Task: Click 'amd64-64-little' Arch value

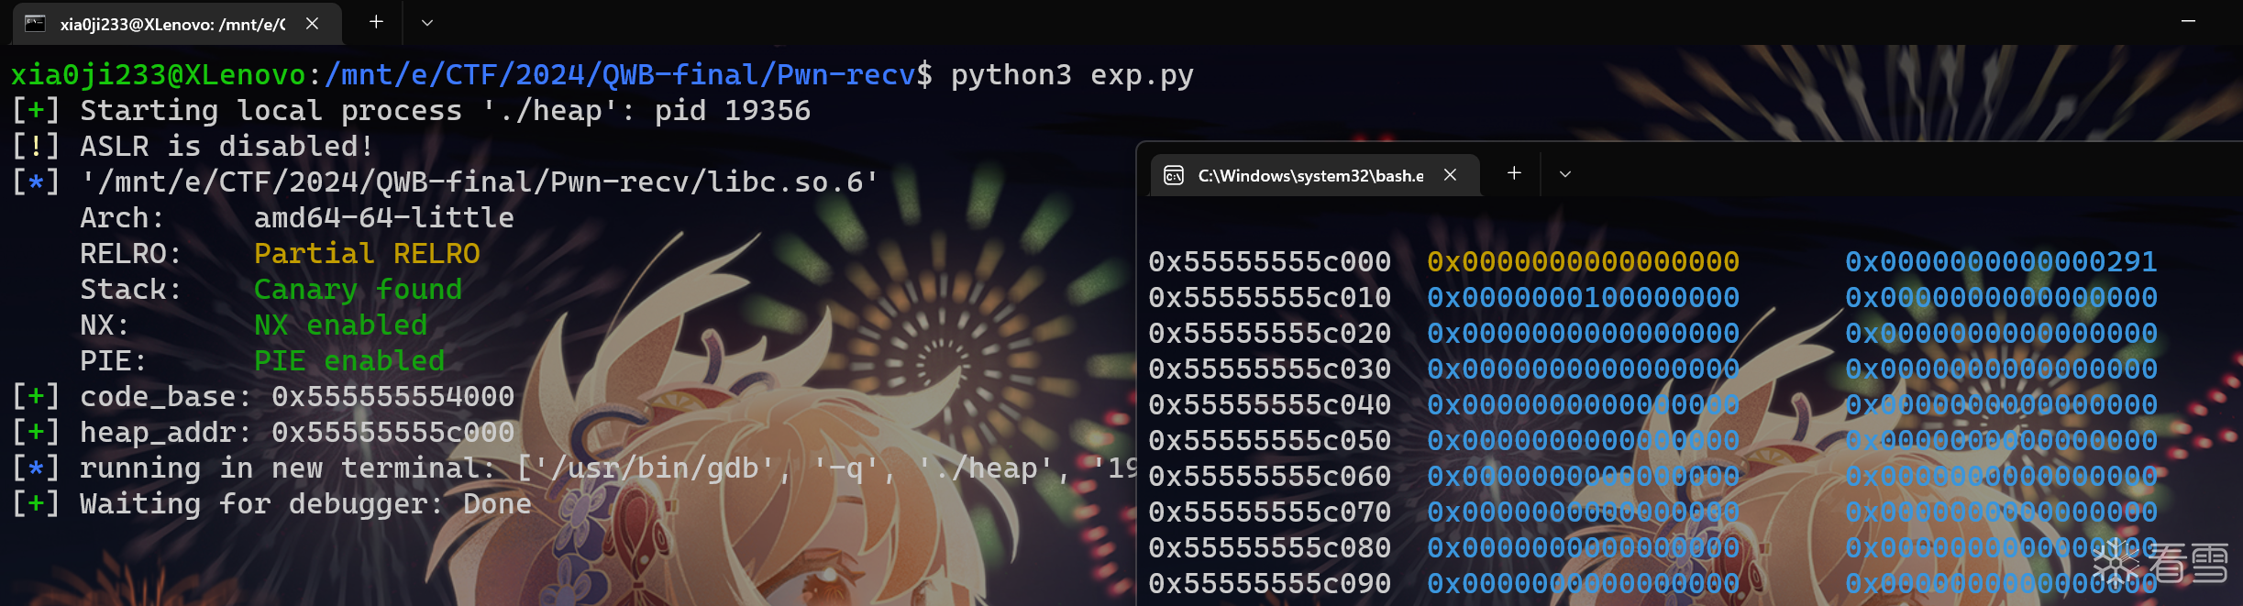Action: click(x=384, y=218)
